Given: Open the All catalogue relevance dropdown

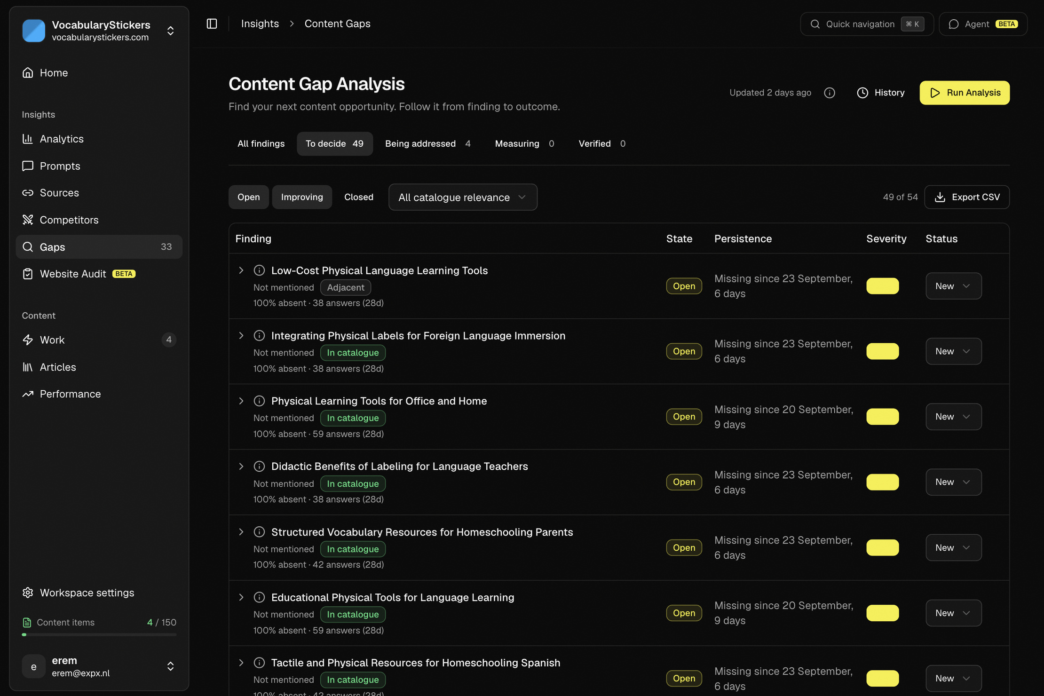Looking at the screenshot, I should coord(463,197).
